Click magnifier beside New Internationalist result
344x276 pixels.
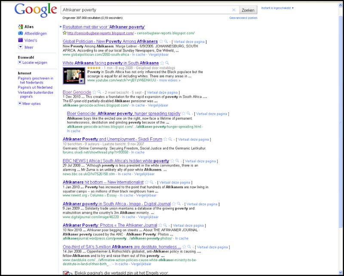(152, 182)
